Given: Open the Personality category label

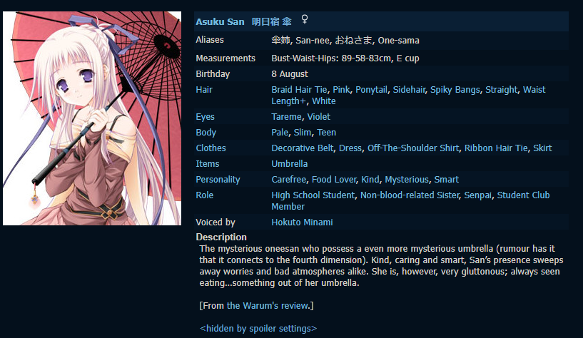Looking at the screenshot, I should tap(218, 180).
